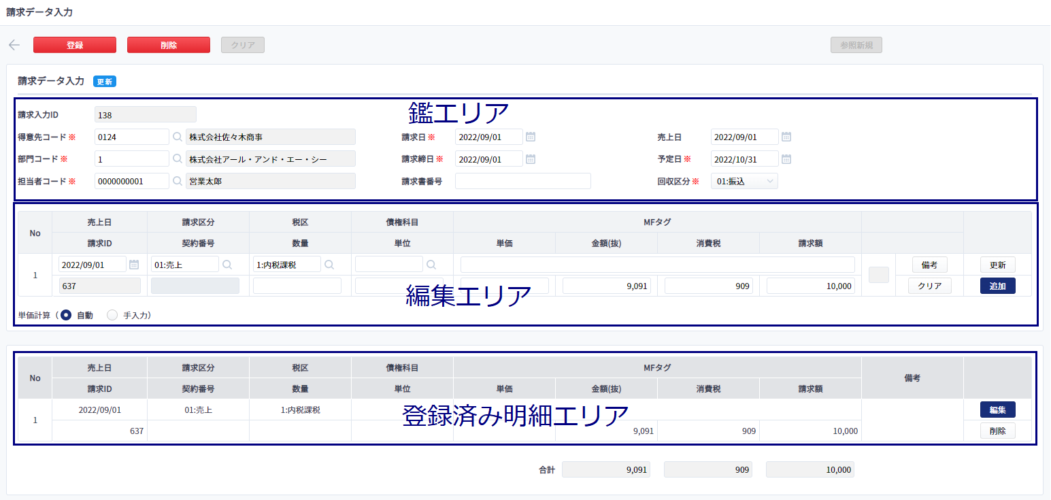Open calendar for 予定日
Image resolution: width=1051 pixels, height=500 pixels.
tap(786, 159)
